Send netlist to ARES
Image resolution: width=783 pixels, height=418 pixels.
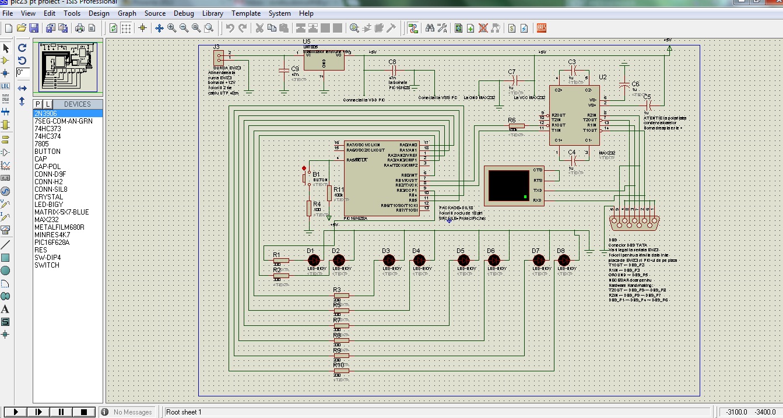point(541,28)
